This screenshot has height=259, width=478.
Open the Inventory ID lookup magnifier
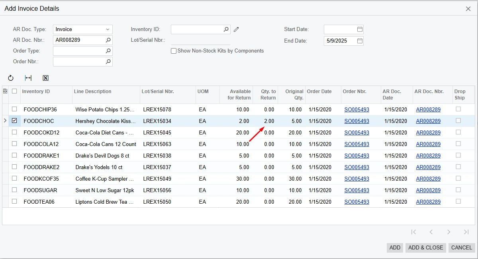coord(226,29)
